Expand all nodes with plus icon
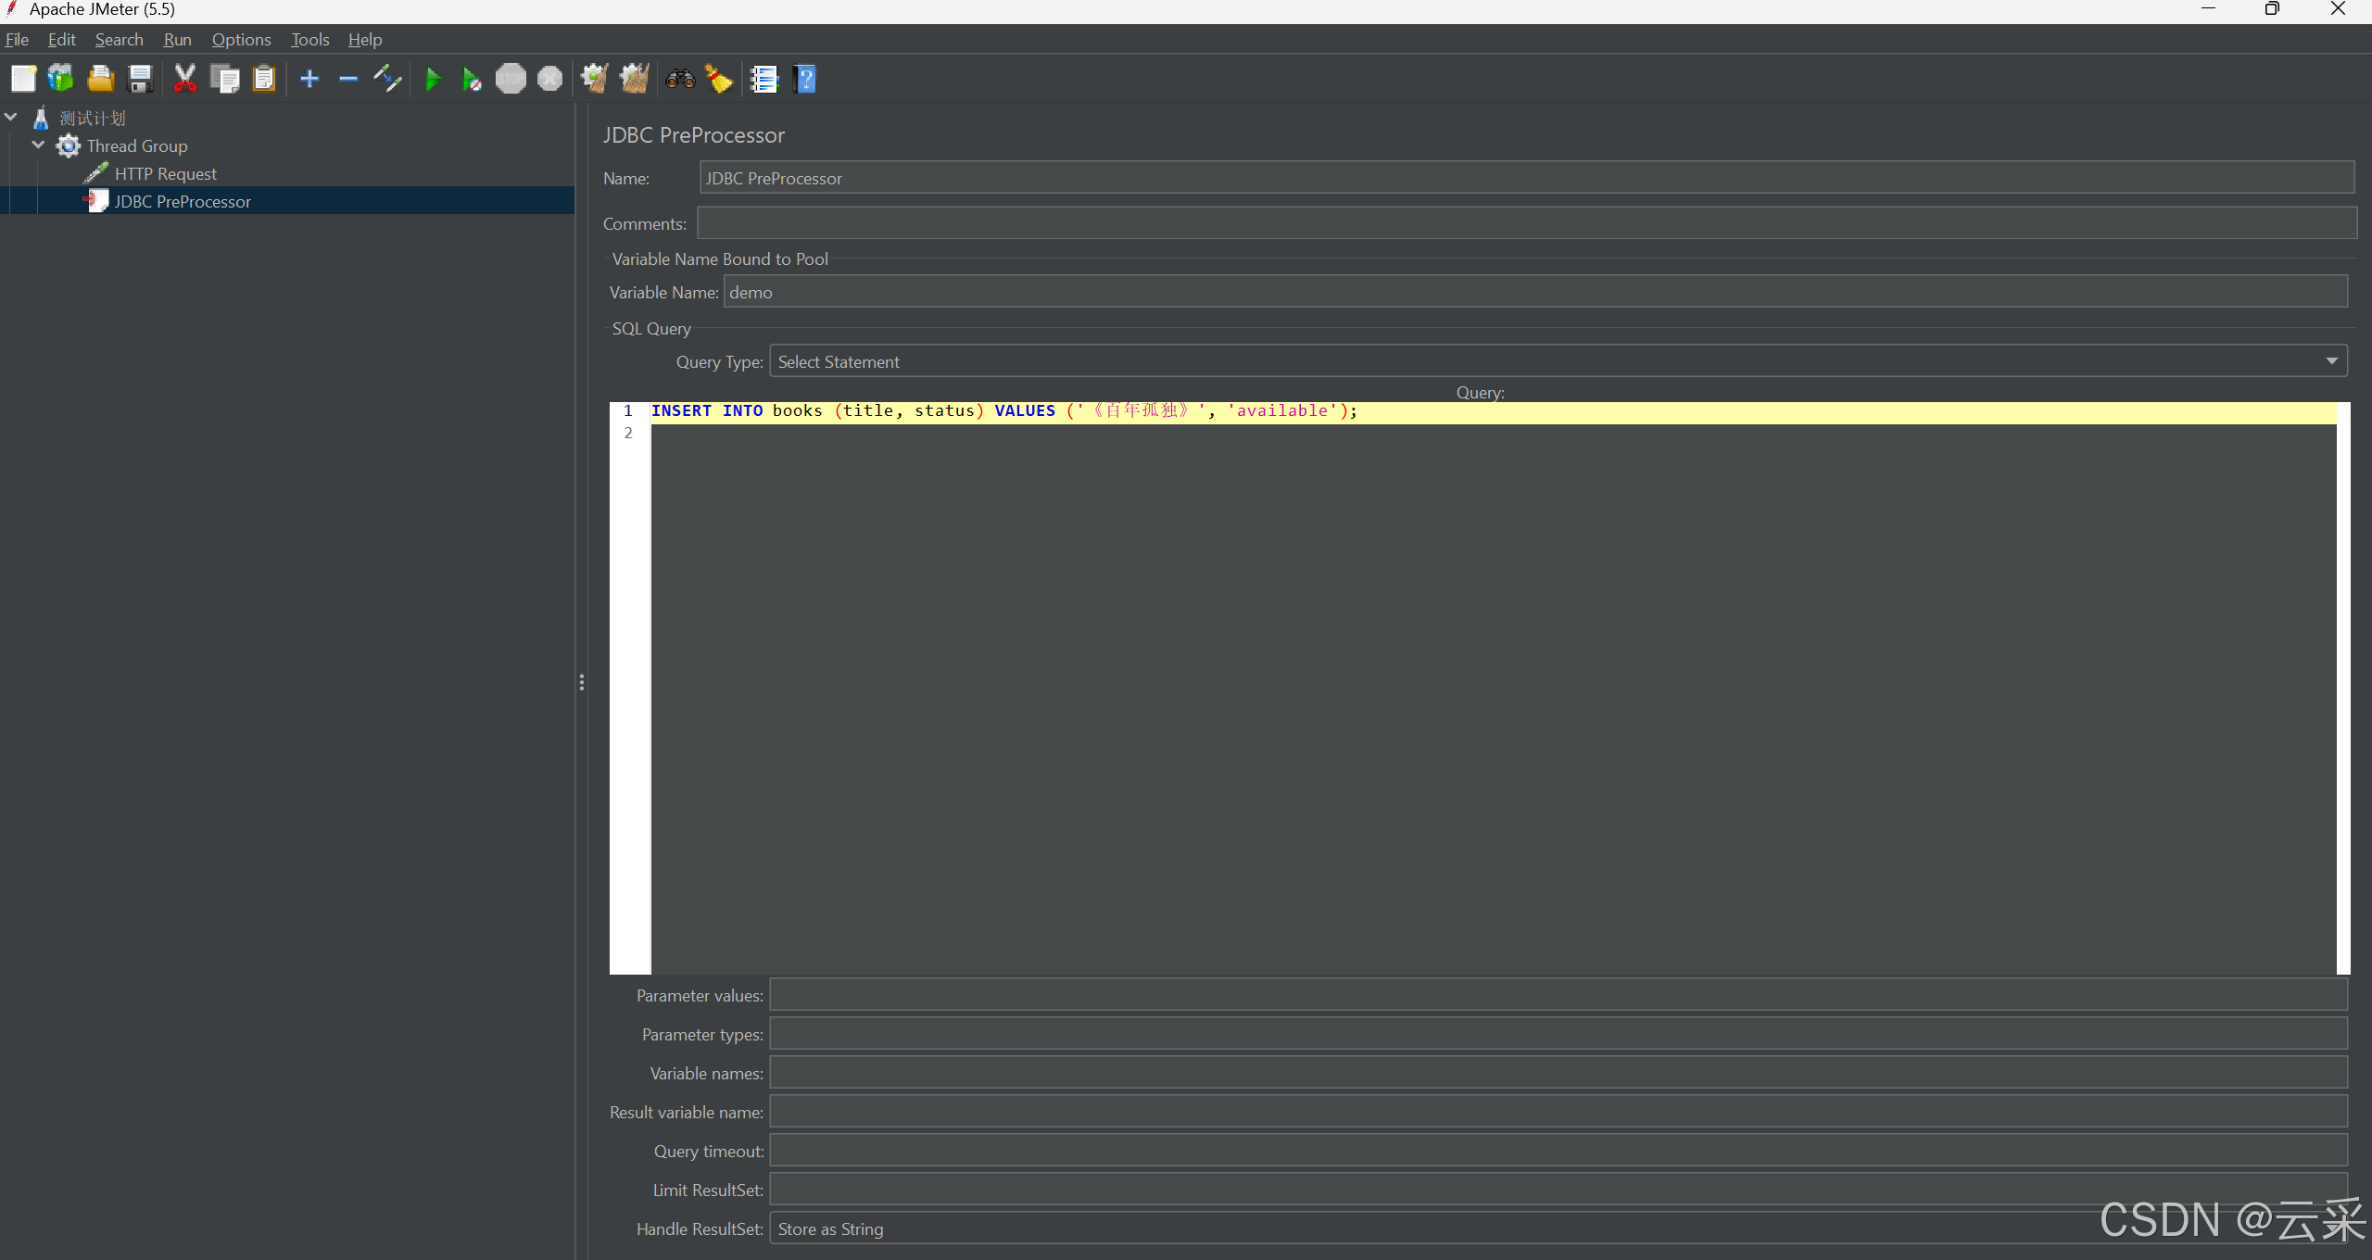The image size is (2372, 1260). tap(309, 79)
